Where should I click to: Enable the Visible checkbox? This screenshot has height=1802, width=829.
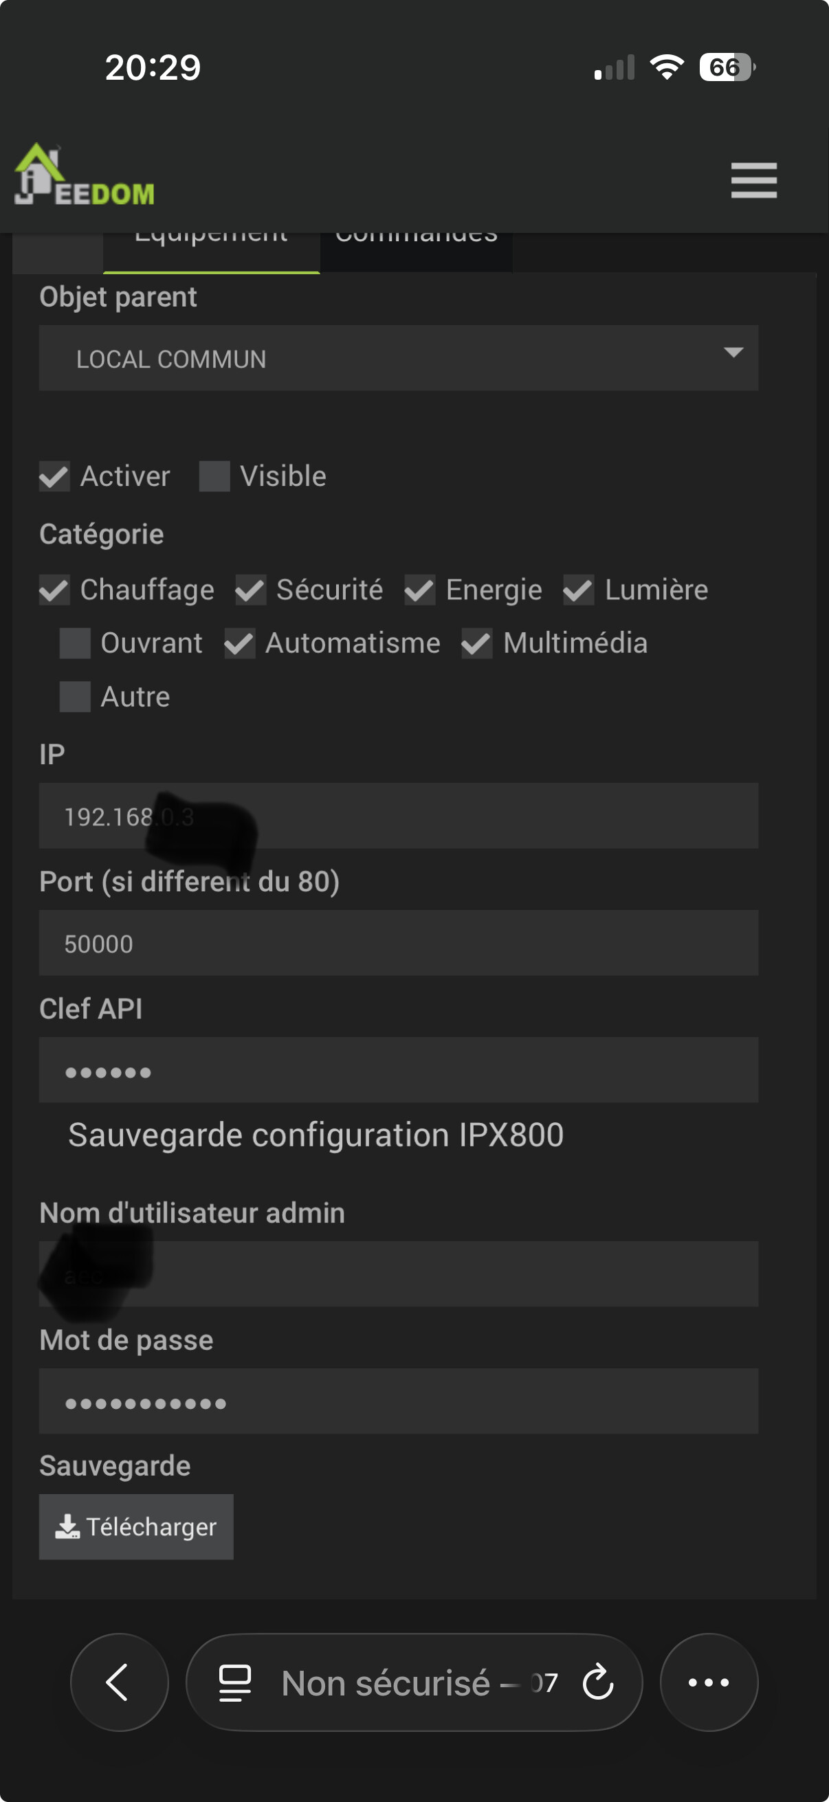click(214, 476)
